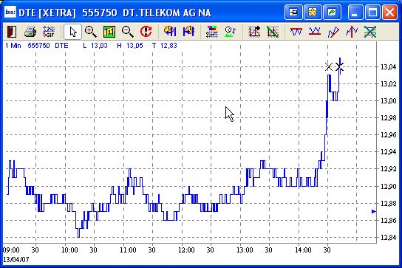Select the upper horizontal line W tool
Viewport: 402px width, 268px height.
[x=296, y=32]
